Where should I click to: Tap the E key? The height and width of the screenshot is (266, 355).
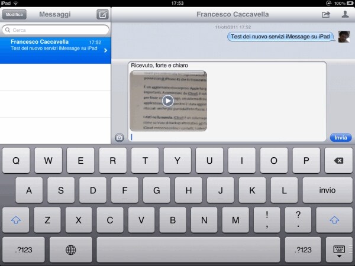80,161
